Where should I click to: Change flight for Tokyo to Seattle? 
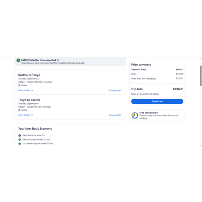click(115, 115)
